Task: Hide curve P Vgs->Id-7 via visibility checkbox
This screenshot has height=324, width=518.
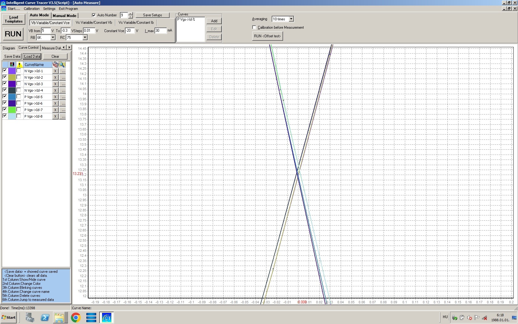Action: click(x=5, y=110)
